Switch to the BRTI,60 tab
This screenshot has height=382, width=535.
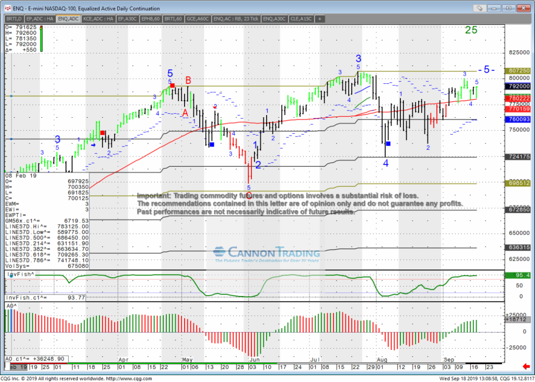point(173,19)
